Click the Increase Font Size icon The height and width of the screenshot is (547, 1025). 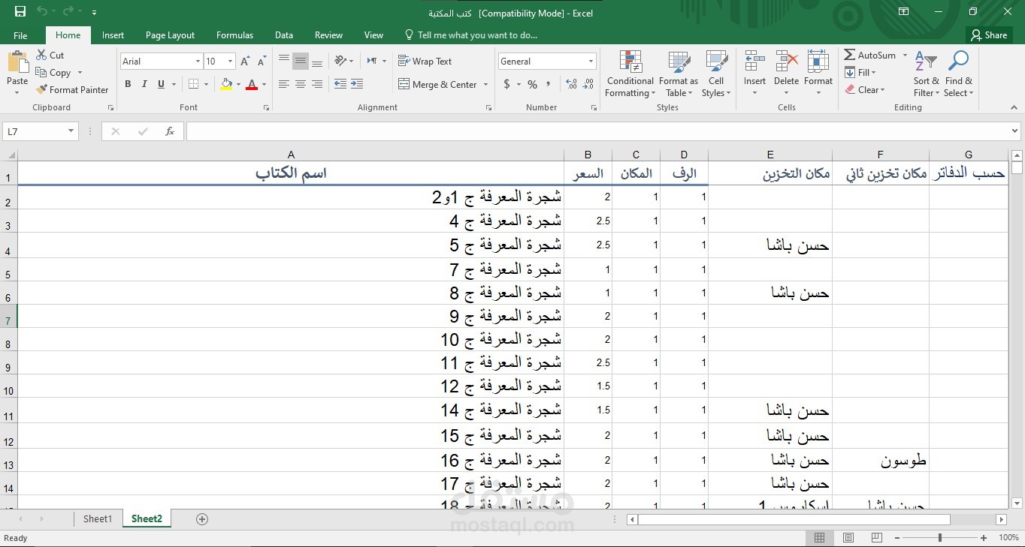pyautogui.click(x=246, y=62)
